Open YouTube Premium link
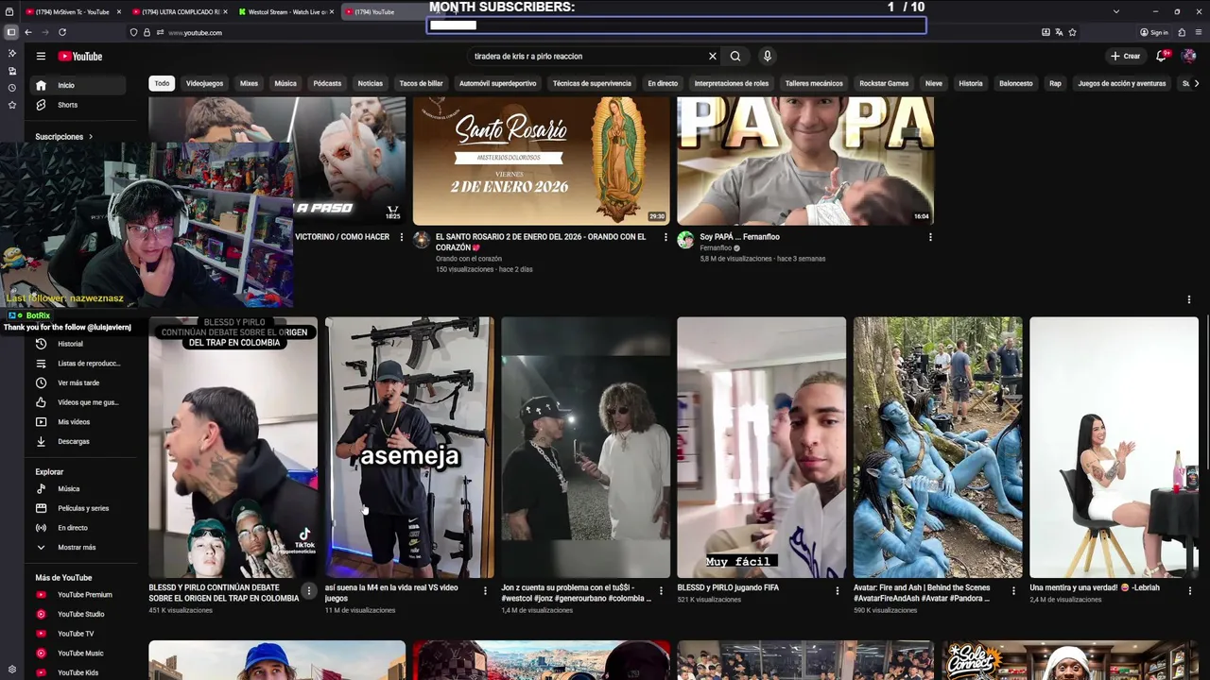1210x680 pixels. pos(79,595)
